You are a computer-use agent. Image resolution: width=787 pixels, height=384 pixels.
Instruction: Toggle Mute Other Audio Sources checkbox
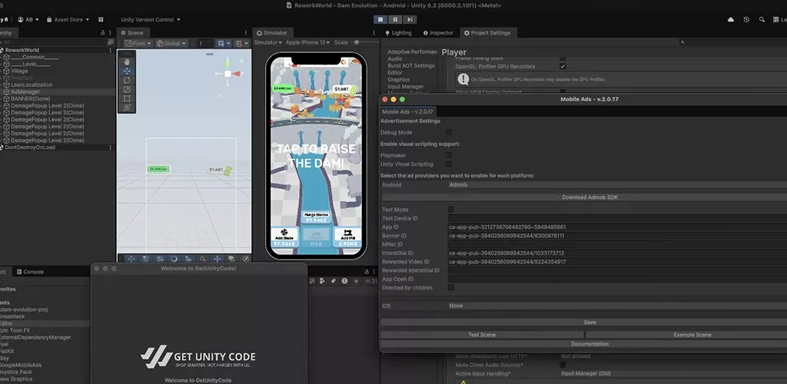point(563,365)
